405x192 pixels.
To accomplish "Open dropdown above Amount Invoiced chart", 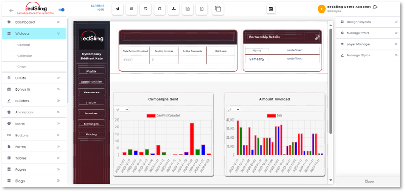I will tap(234, 110).
